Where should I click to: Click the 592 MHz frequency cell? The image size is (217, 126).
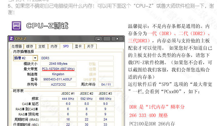[87, 99]
